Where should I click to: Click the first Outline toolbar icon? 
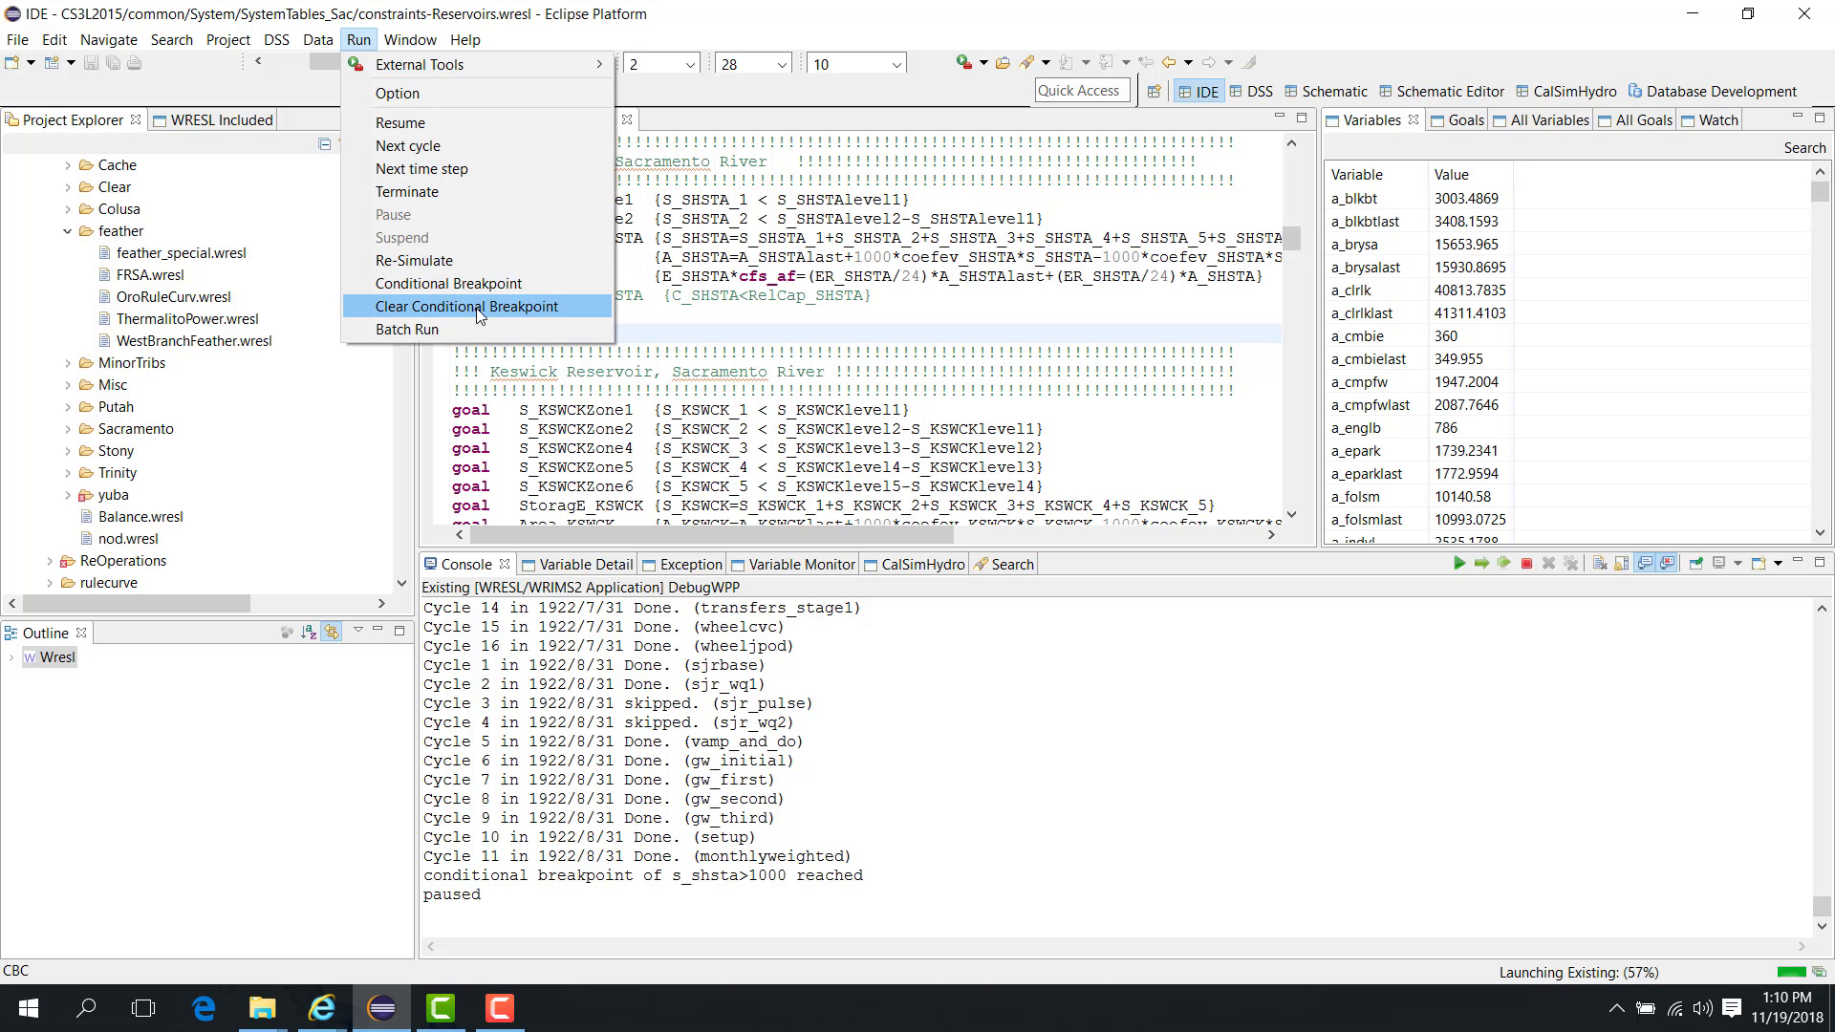[287, 632]
